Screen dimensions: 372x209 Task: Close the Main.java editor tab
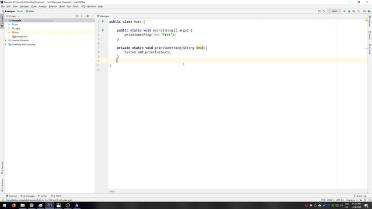pyautogui.click(x=111, y=16)
